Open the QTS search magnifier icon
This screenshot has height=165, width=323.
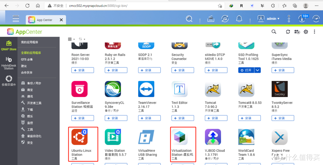(x=189, y=19)
